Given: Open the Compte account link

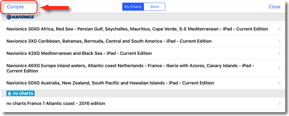Looking at the screenshot, I should pyautogui.click(x=16, y=7).
